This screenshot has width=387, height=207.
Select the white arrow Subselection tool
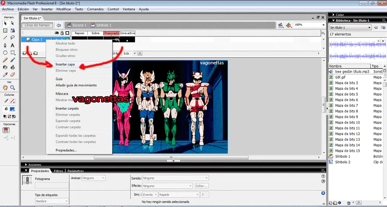(12, 23)
